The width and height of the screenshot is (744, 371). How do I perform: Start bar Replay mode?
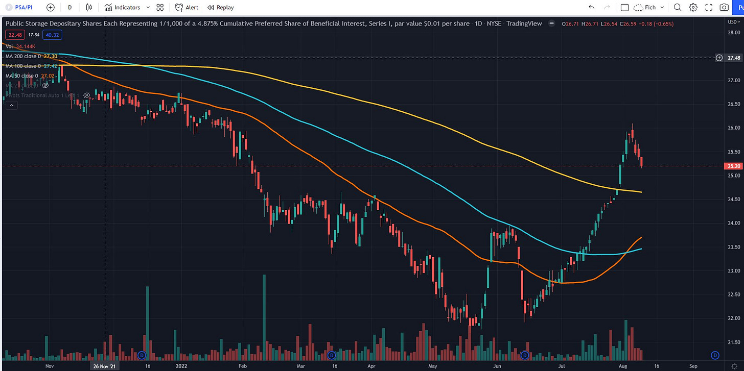coord(221,7)
